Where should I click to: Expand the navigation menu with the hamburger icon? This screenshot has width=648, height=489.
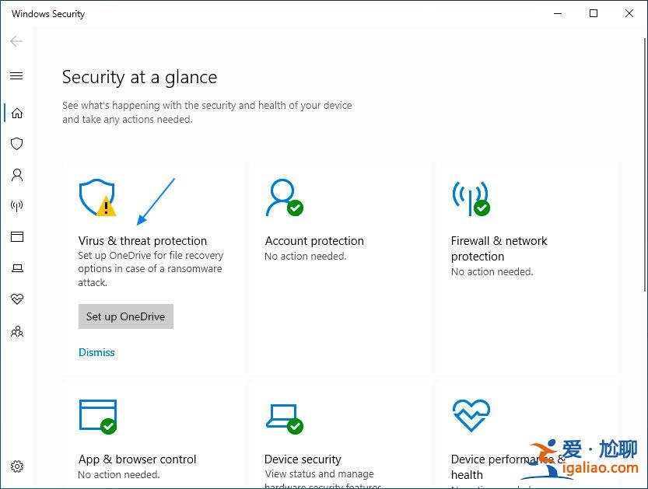coord(17,75)
